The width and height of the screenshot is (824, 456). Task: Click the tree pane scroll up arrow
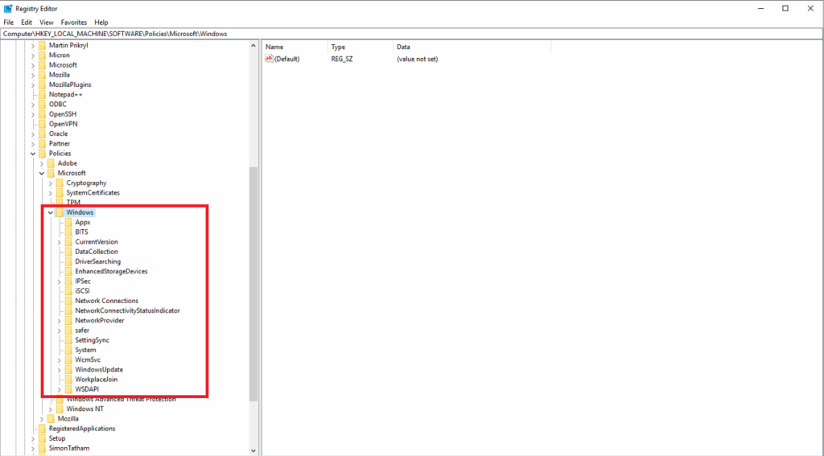253,46
